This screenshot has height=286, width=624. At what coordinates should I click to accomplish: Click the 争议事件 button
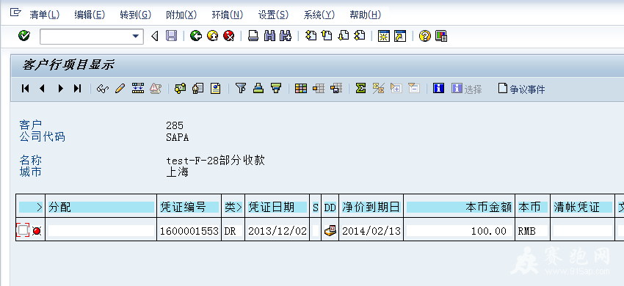pos(522,89)
